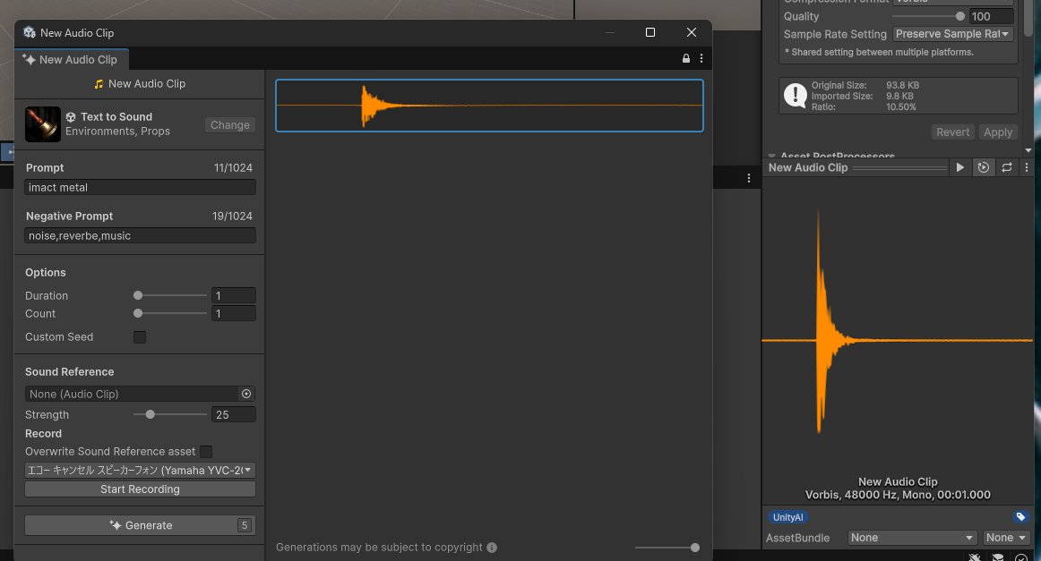The width and height of the screenshot is (1041, 561).
Task: Open the AssetBundle name dropdown
Action: [912, 538]
